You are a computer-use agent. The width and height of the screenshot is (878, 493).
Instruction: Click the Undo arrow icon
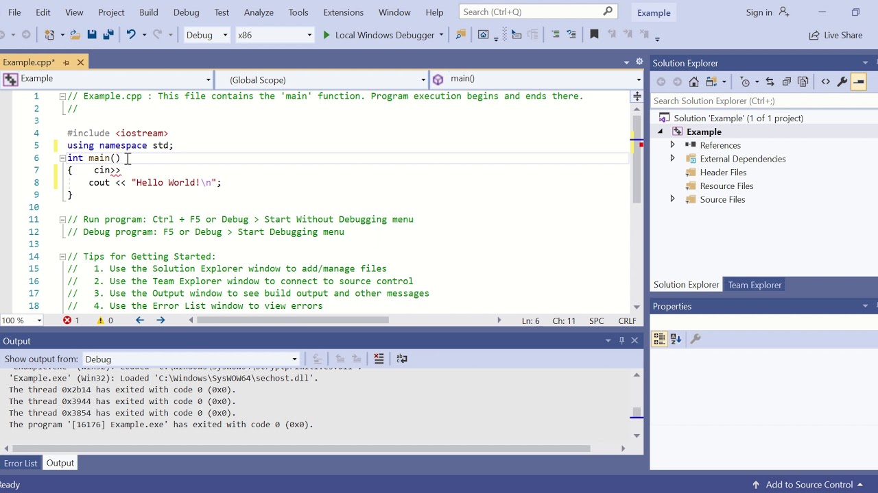(131, 35)
